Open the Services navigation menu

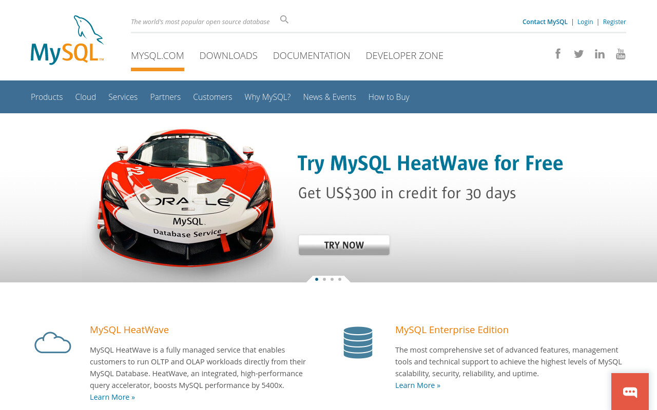coord(123,97)
